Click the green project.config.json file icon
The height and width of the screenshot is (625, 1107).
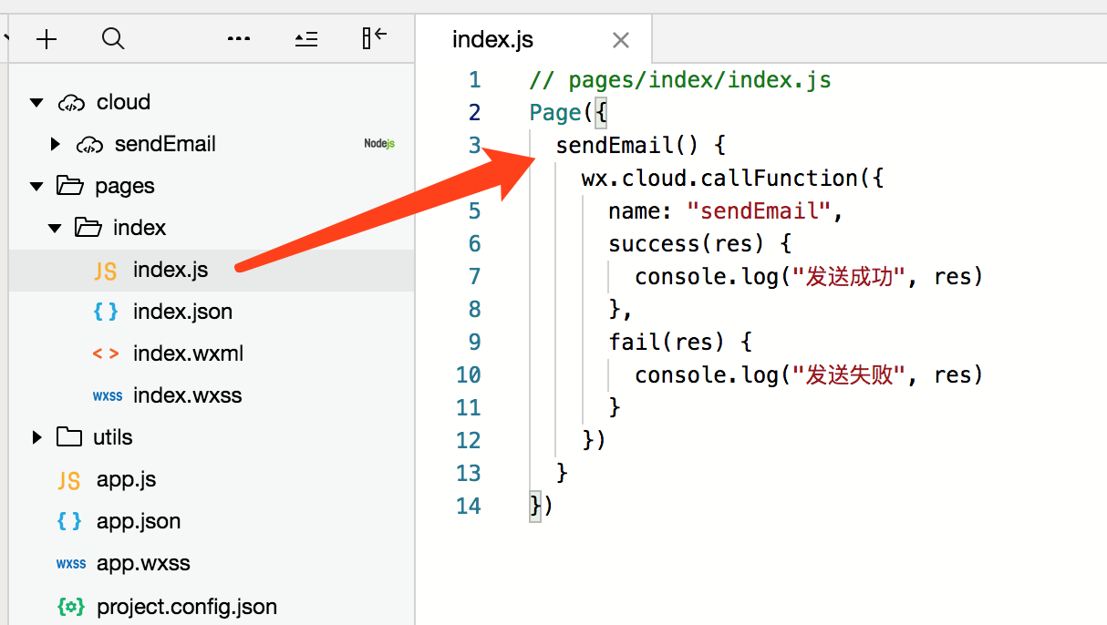click(x=70, y=607)
